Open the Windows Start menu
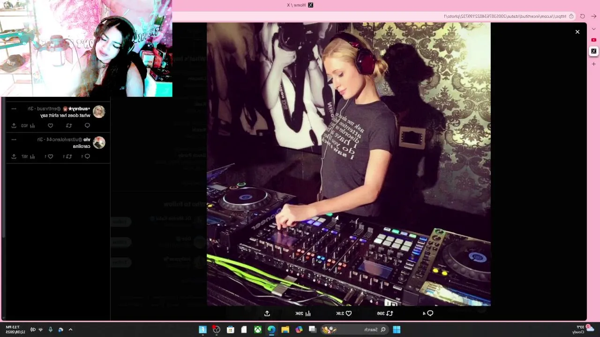This screenshot has height=337, width=600. pyautogui.click(x=397, y=330)
